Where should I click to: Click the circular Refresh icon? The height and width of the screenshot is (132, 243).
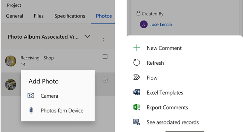(137, 63)
